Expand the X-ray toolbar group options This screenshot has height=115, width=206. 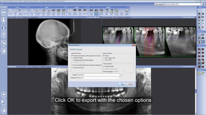click(27, 7)
